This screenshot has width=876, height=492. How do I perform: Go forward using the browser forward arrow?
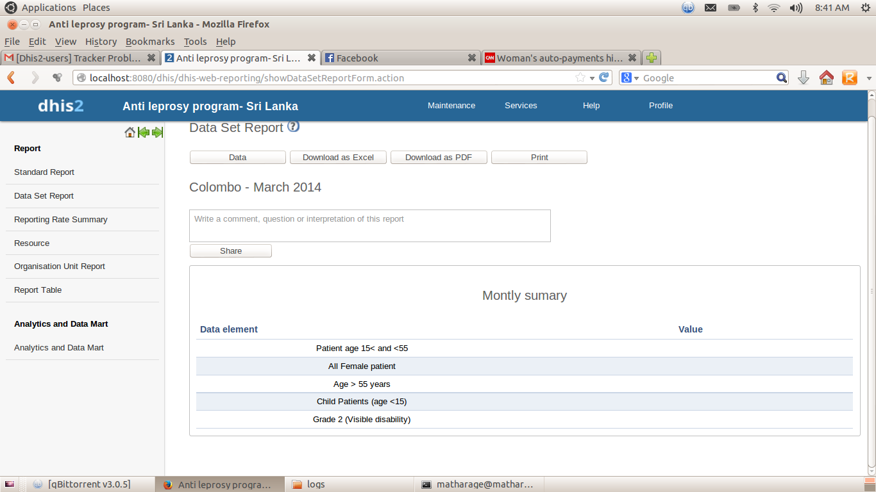pyautogui.click(x=35, y=78)
